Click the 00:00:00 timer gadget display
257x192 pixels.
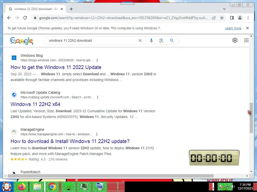[x=211, y=158]
